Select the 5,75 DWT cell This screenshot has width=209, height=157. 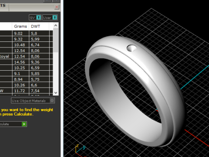(x=39, y=79)
